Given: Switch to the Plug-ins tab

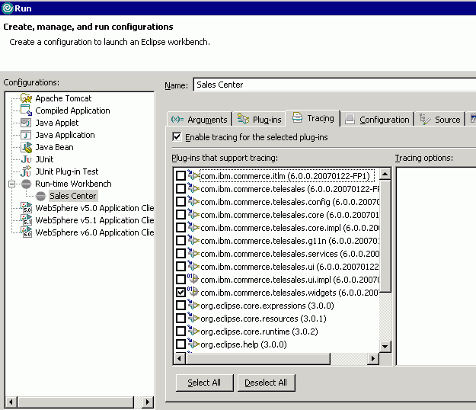Looking at the screenshot, I should click(260, 120).
